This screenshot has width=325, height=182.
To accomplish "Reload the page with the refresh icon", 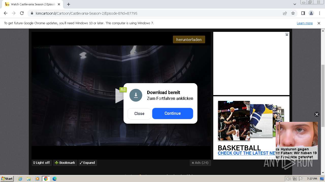I will pyautogui.click(x=22, y=13).
